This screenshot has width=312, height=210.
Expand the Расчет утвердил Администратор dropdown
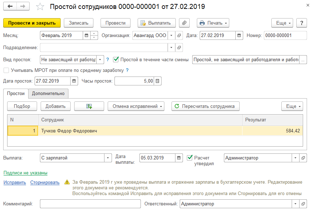[296, 158]
